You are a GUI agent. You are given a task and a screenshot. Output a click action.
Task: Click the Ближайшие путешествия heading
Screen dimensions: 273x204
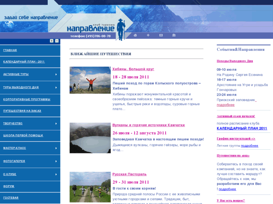(x=101, y=54)
